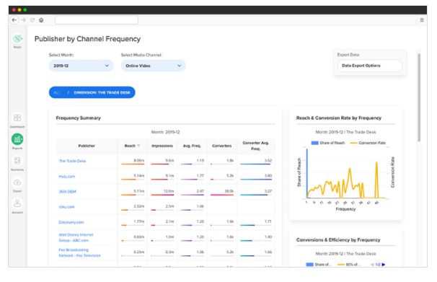This screenshot has width=437, height=282.
Task: Toggle blue Share of legend in Conversions chart
Action: click(319, 265)
